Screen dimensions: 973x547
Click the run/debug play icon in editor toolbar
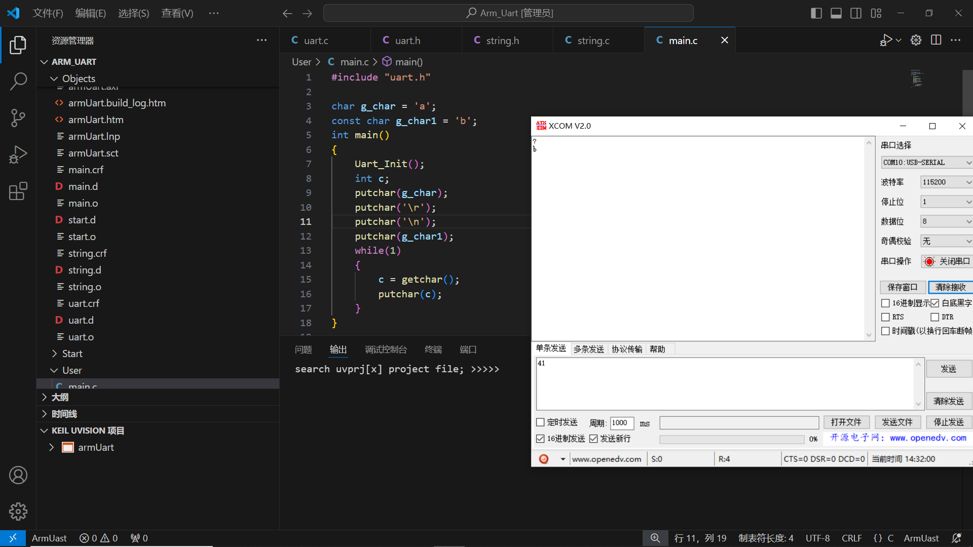[885, 40]
